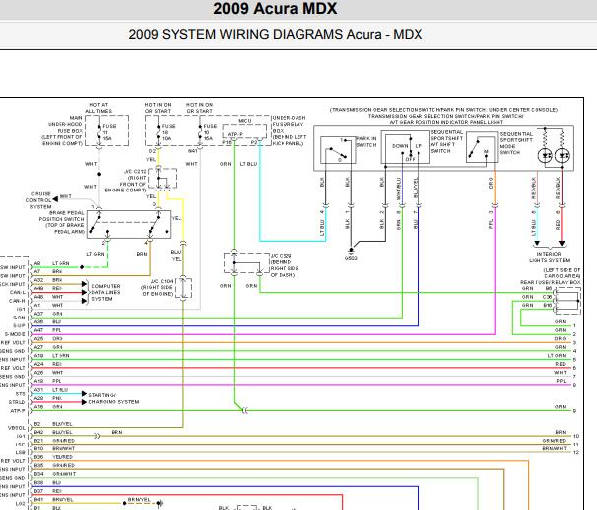
Task: Click the 'FUSE 10 15A' fuse label
Action: [x=210, y=132]
